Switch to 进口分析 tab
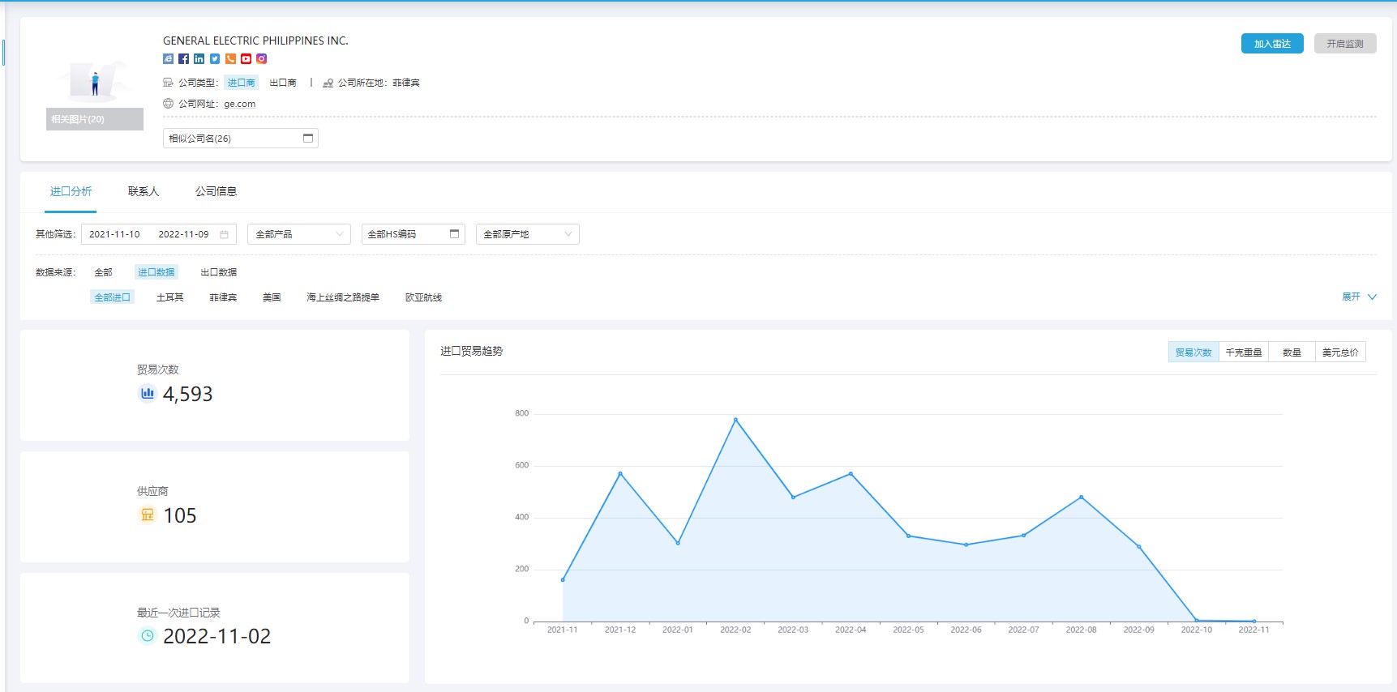Viewport: 1397px width, 692px height. [x=71, y=192]
